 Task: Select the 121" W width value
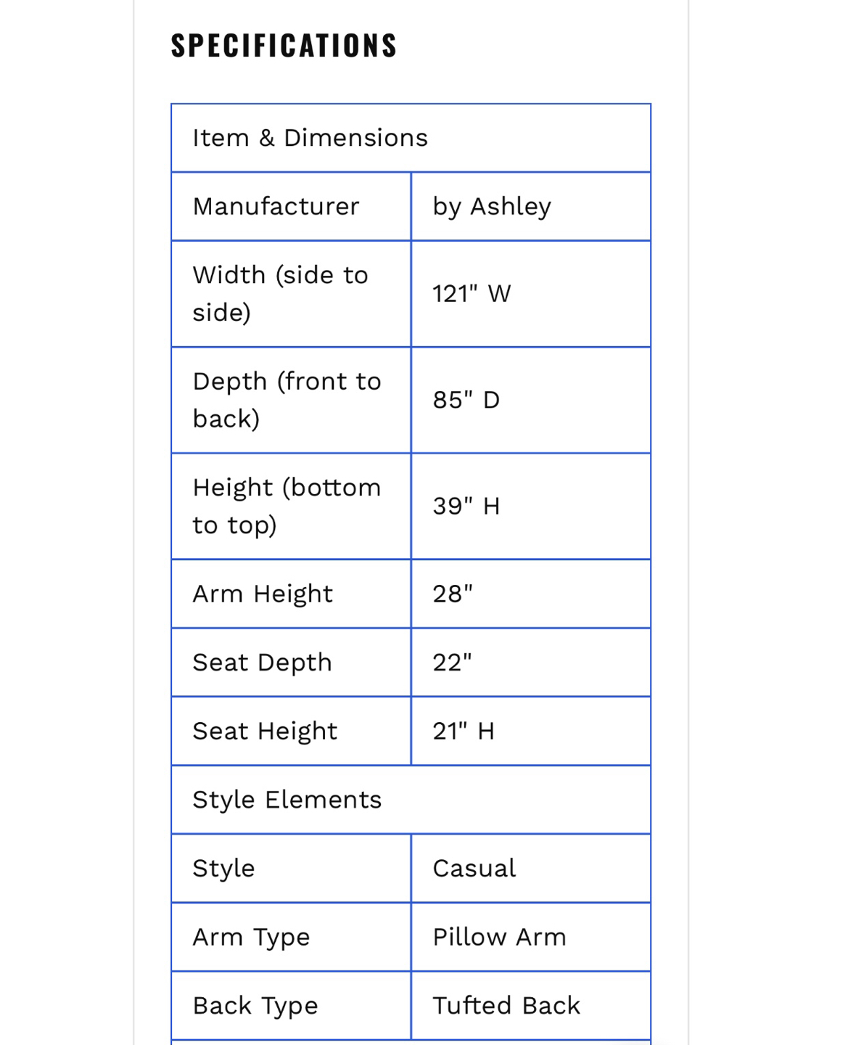tap(472, 294)
